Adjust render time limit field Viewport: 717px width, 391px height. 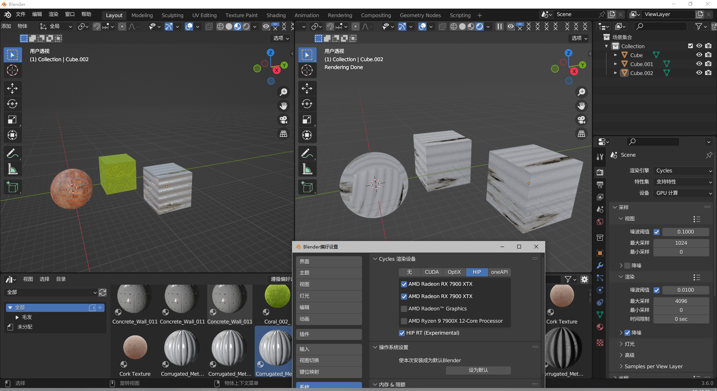pyautogui.click(x=681, y=319)
